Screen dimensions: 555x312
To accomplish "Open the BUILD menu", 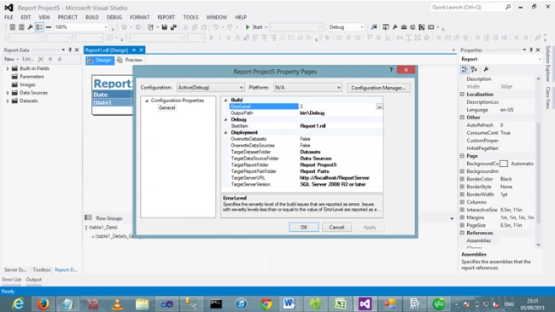I will [x=92, y=17].
